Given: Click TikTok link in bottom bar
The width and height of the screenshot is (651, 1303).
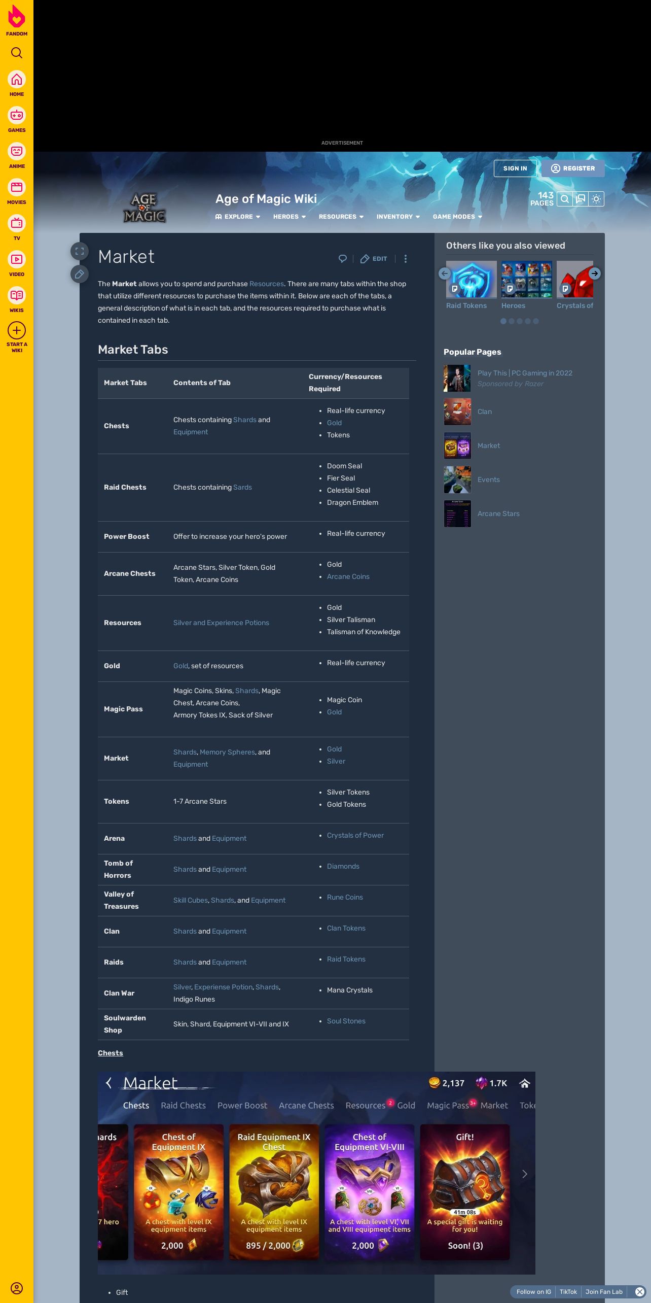Looking at the screenshot, I should click(x=568, y=1292).
